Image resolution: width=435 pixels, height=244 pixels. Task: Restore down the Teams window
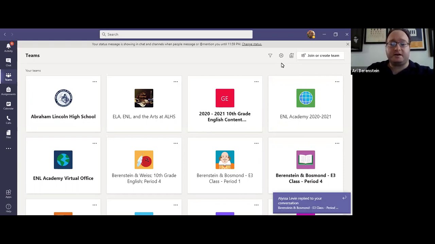click(335, 34)
